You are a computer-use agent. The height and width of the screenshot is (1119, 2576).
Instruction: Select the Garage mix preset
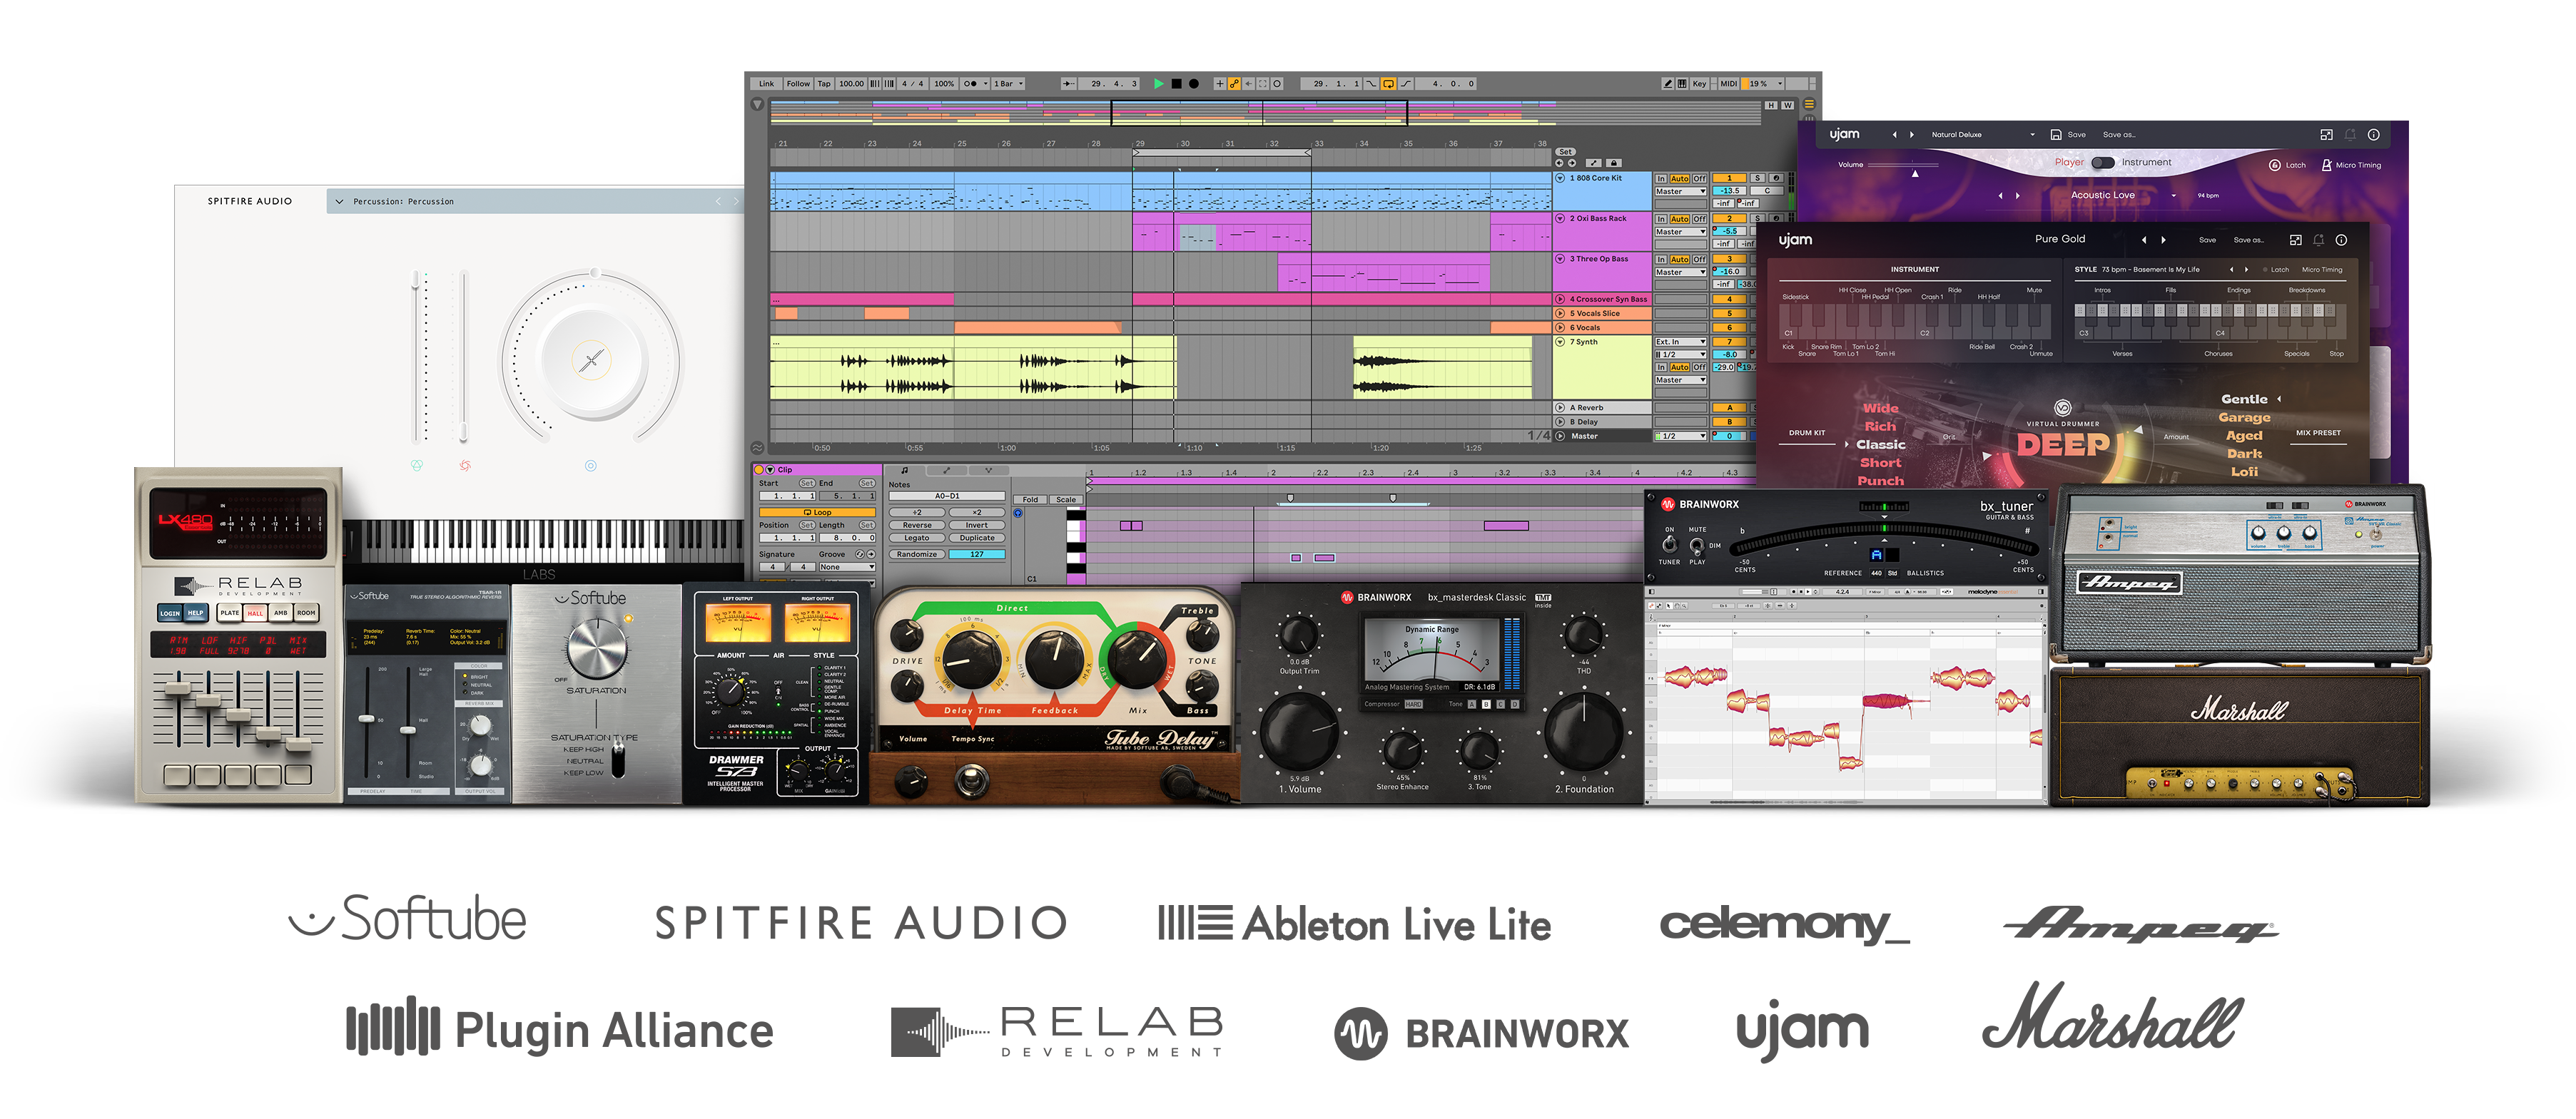click(x=2244, y=418)
